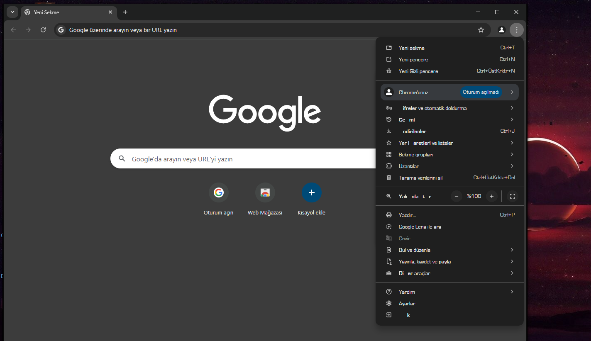Expand the Chrome'unuz submenu arrow
This screenshot has width=591, height=341.
click(x=512, y=92)
